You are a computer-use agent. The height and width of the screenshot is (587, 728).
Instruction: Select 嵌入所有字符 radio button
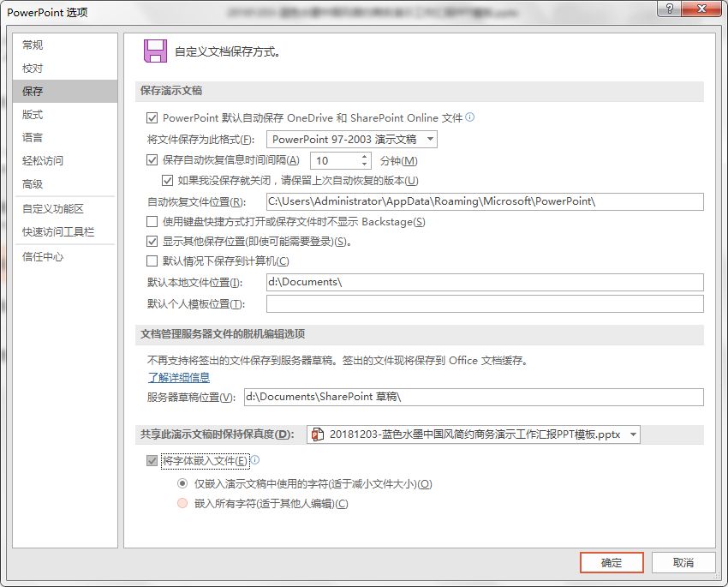[x=181, y=504]
